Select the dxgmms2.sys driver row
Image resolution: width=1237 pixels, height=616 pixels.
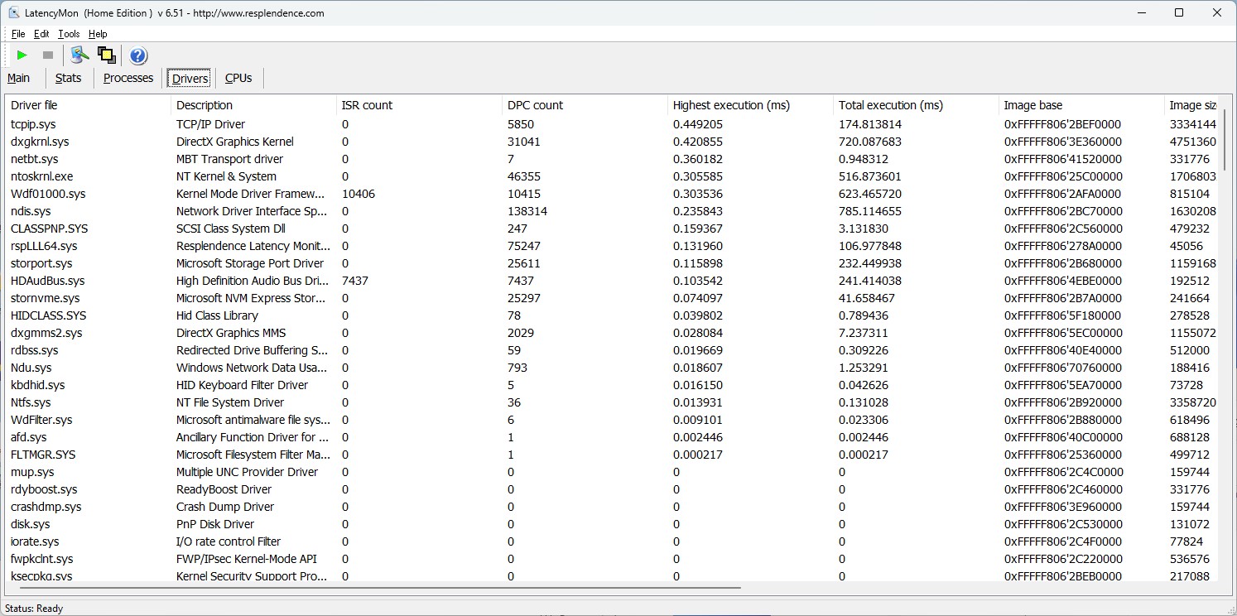[x=612, y=333]
